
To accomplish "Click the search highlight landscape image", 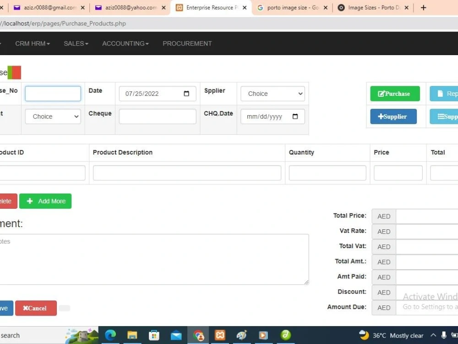I will (x=82, y=336).
